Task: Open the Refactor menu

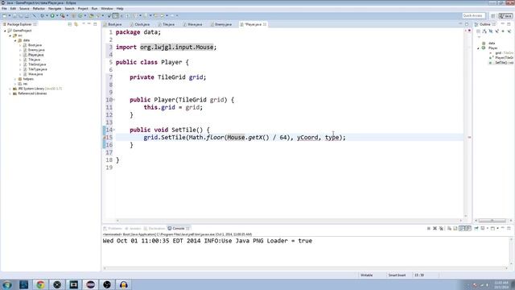Action: click(x=39, y=9)
